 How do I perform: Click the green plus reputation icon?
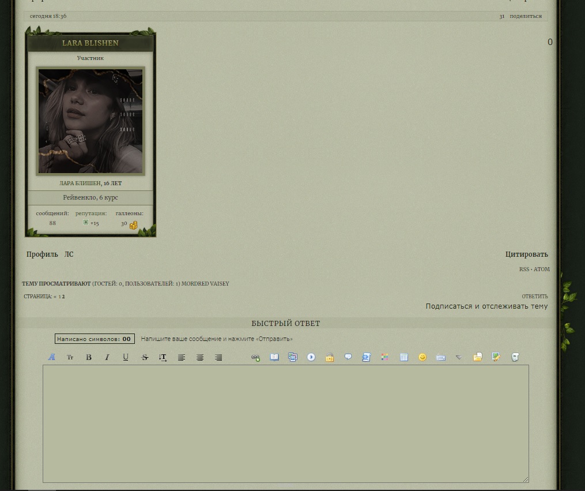[x=86, y=222]
